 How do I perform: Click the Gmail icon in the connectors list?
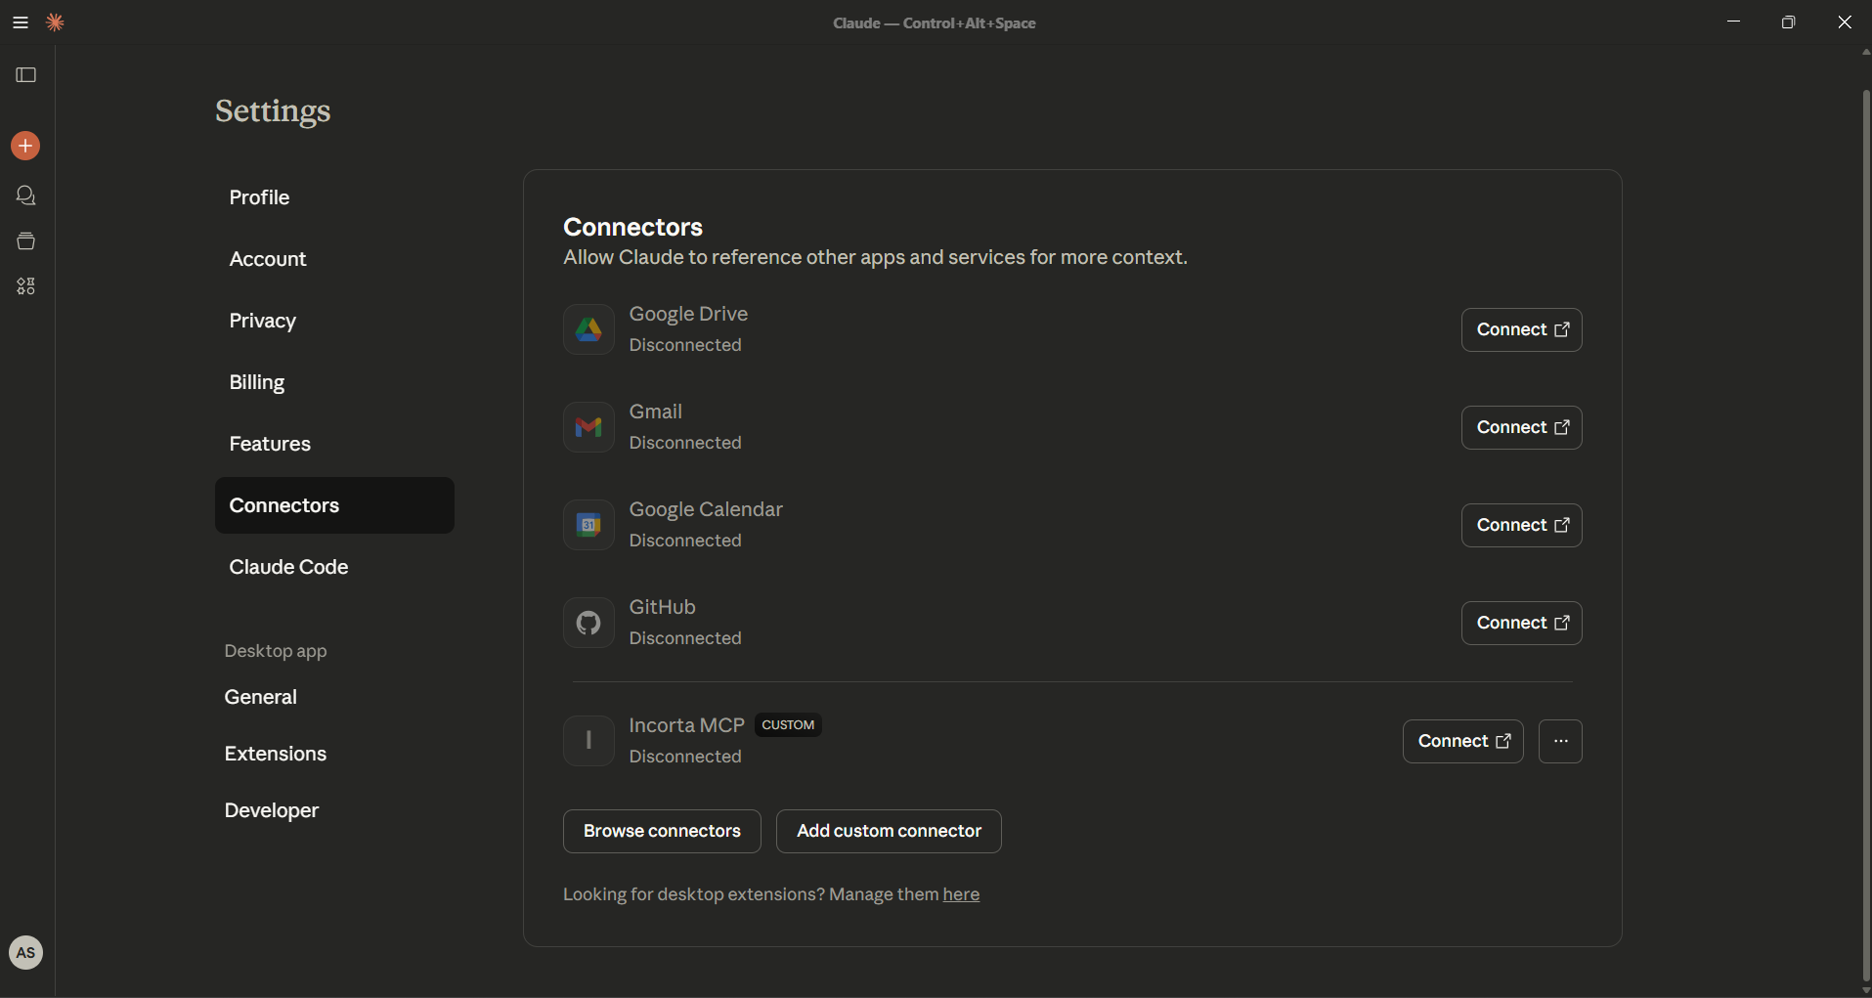click(588, 427)
